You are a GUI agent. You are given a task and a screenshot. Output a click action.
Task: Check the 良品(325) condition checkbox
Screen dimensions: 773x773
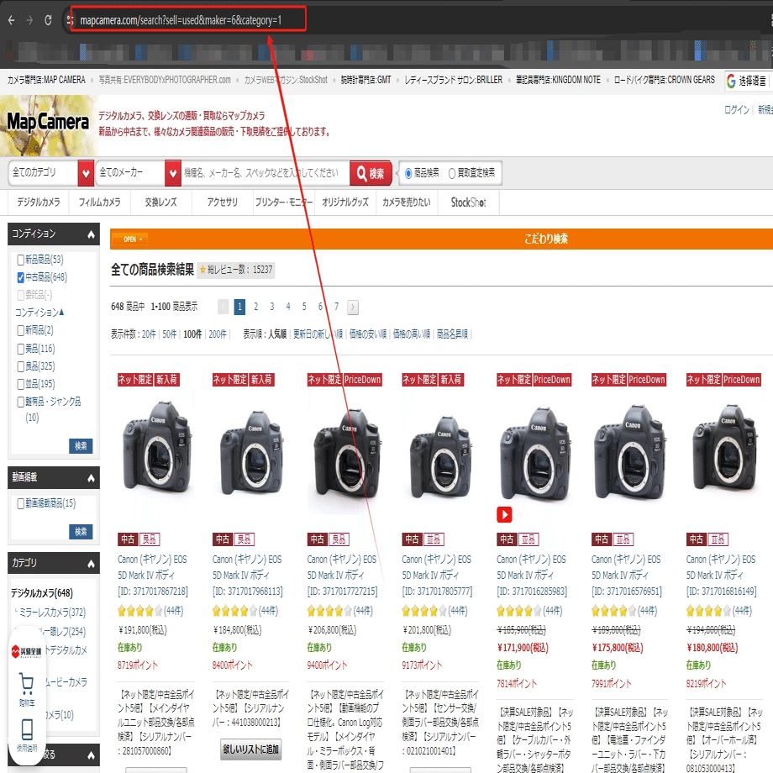click(x=20, y=366)
